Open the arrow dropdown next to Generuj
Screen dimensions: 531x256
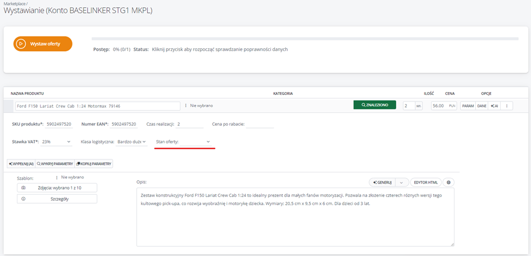[x=401, y=182]
